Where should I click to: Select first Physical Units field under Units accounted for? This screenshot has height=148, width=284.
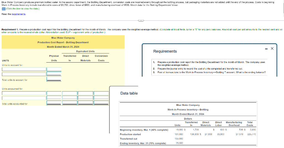[54, 93]
